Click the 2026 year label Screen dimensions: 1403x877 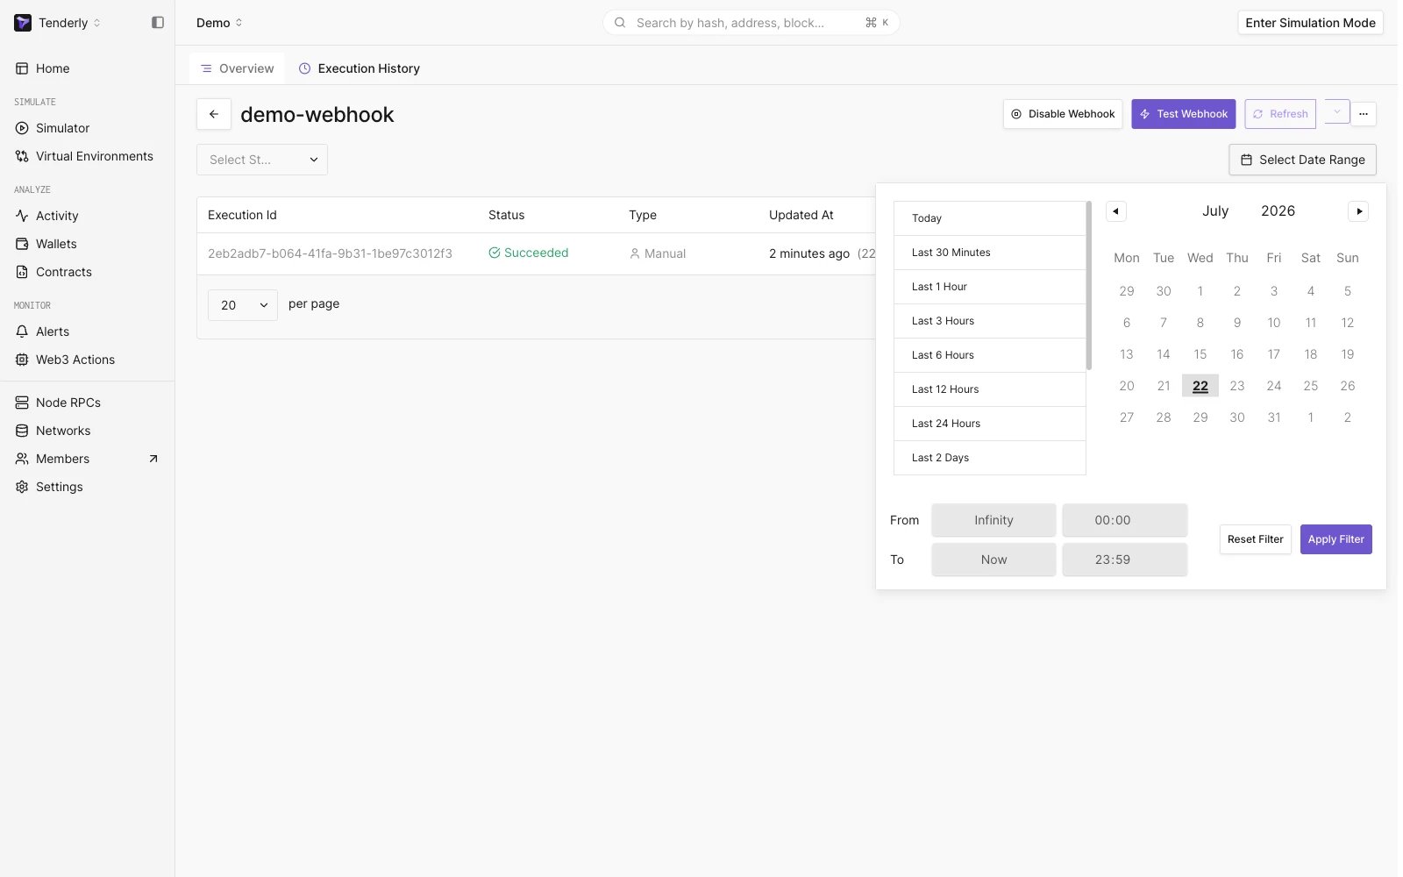[x=1278, y=211]
